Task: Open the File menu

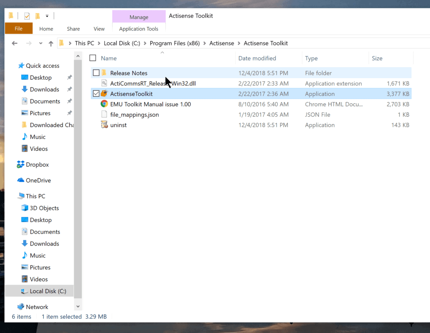Action: pyautogui.click(x=18, y=29)
